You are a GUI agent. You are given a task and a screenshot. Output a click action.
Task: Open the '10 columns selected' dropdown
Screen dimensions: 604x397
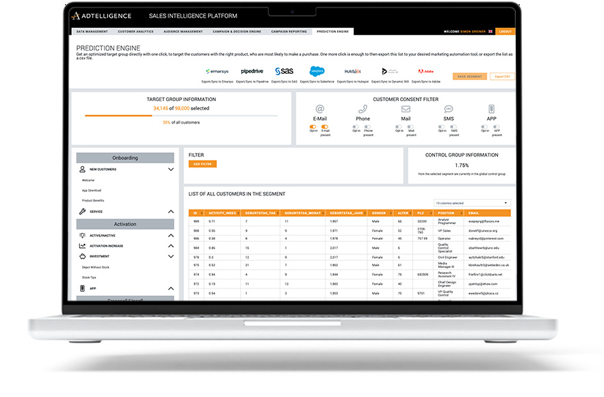(472, 203)
